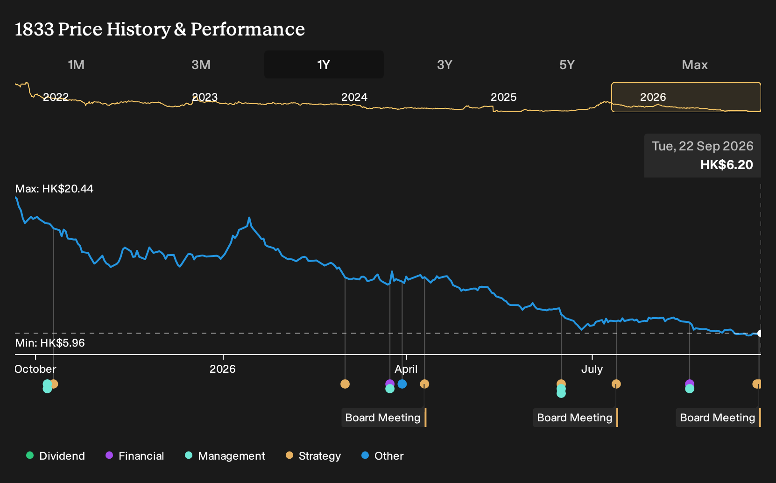The width and height of the screenshot is (776, 483).
Task: Click the orange Strategy marker at the chart's end
Action: point(757,384)
